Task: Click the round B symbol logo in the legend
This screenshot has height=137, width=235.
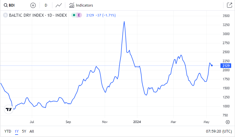Action: pyautogui.click(x=5, y=15)
